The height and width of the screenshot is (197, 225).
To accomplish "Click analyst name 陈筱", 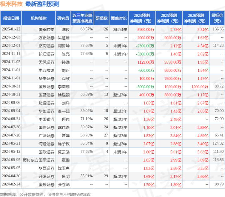I will coord(66,30).
